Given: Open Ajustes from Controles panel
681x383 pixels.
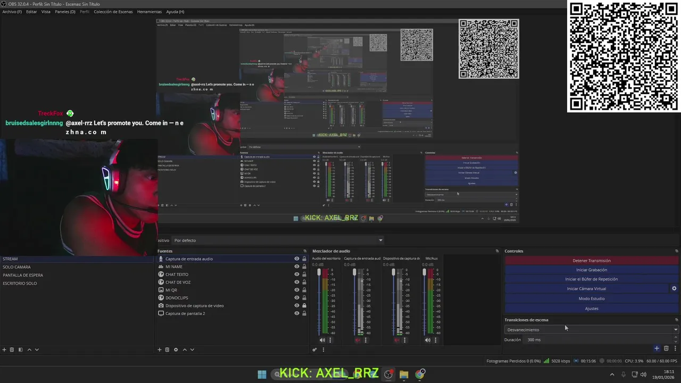Looking at the screenshot, I should [x=592, y=309].
